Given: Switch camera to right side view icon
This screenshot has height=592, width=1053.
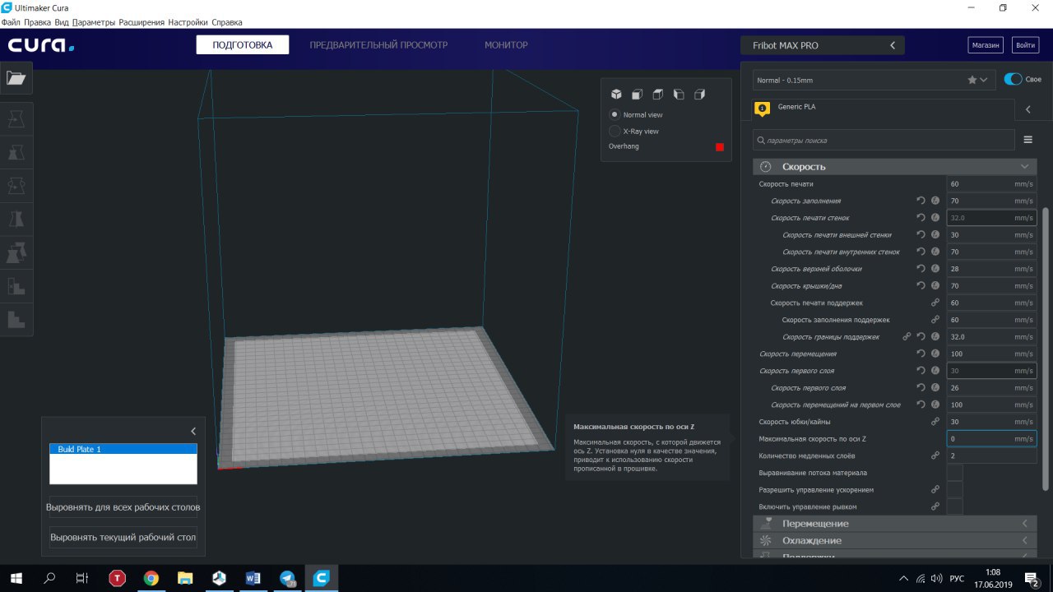Looking at the screenshot, I should pyautogui.click(x=699, y=95).
